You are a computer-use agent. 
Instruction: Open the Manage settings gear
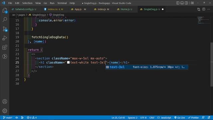5,111
